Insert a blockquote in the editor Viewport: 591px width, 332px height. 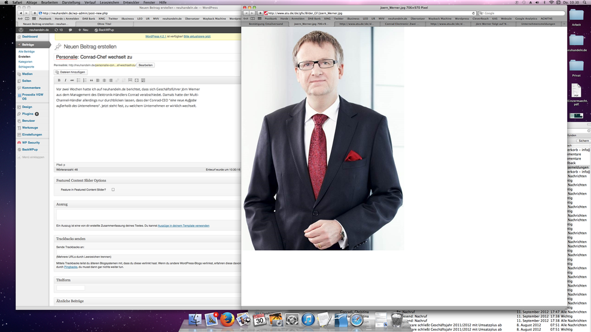(91, 80)
